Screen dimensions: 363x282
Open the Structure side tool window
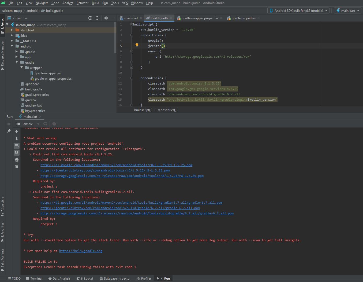coord(2,206)
